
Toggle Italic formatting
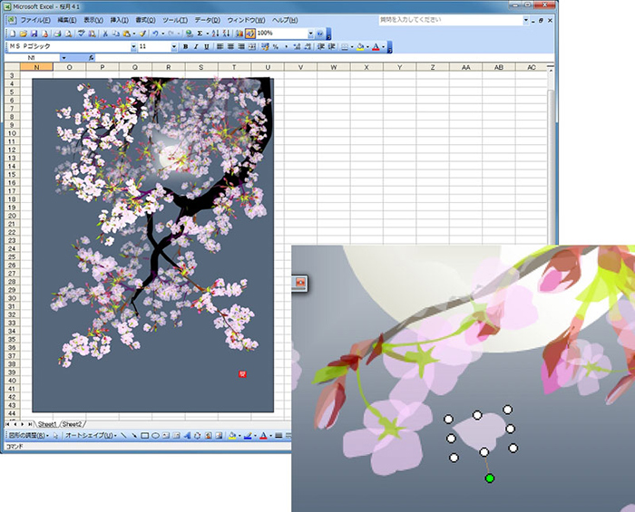[x=195, y=46]
